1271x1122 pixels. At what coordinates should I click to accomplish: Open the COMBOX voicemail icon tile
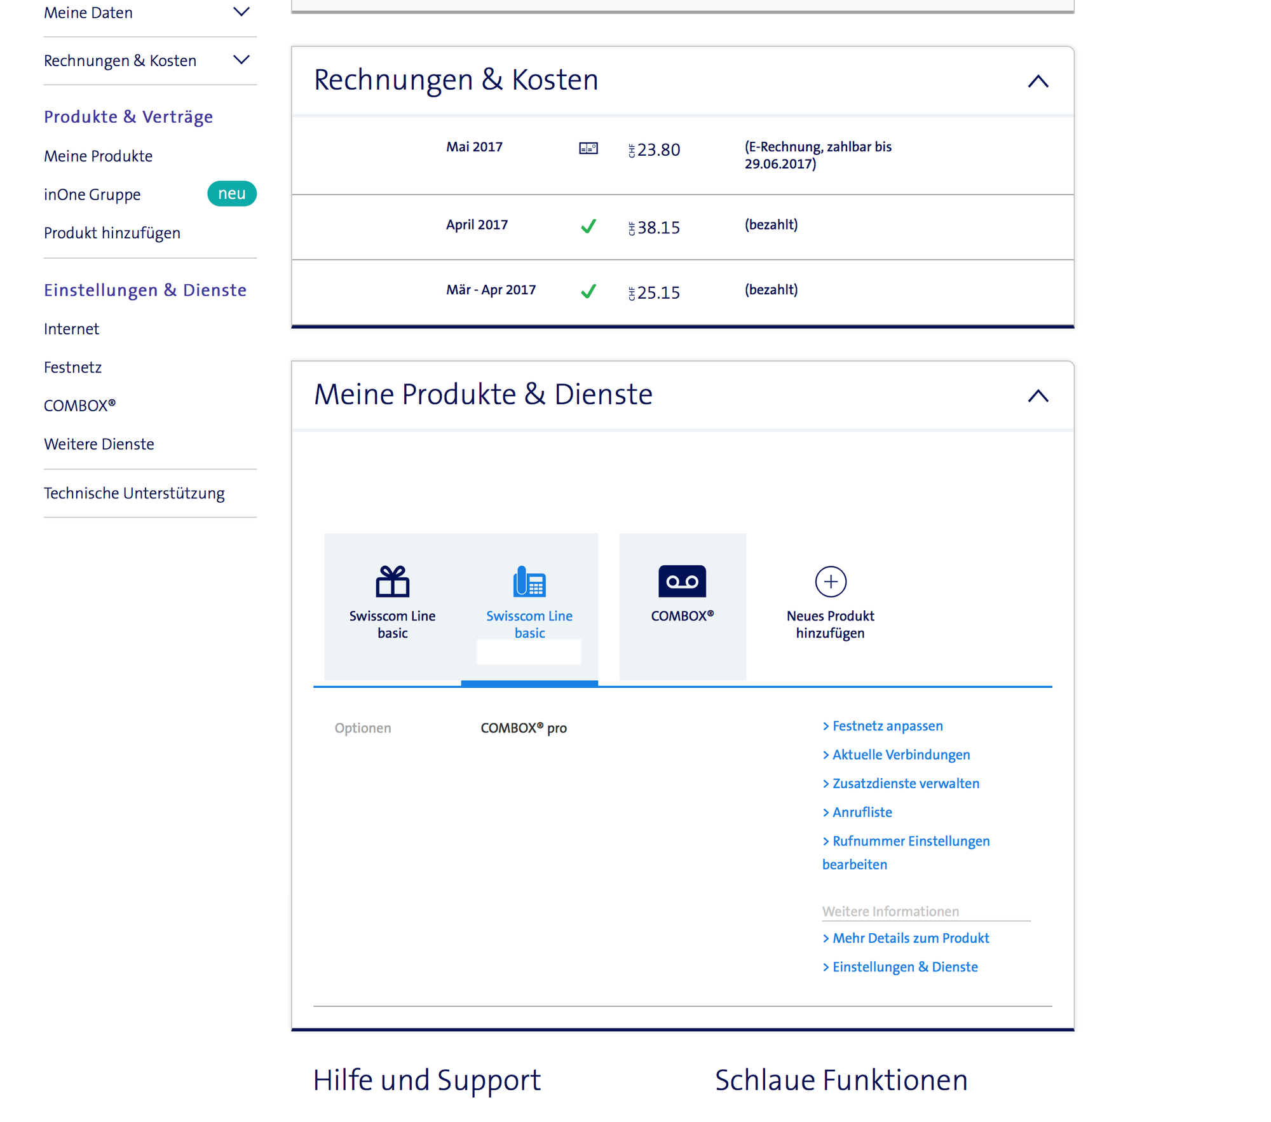click(683, 606)
